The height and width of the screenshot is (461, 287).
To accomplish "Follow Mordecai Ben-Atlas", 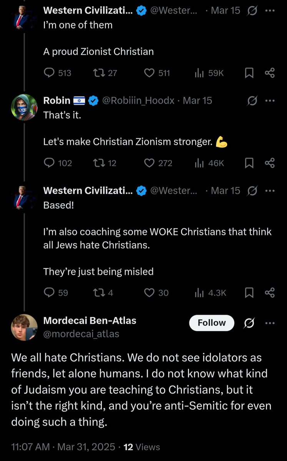I will click(x=212, y=323).
